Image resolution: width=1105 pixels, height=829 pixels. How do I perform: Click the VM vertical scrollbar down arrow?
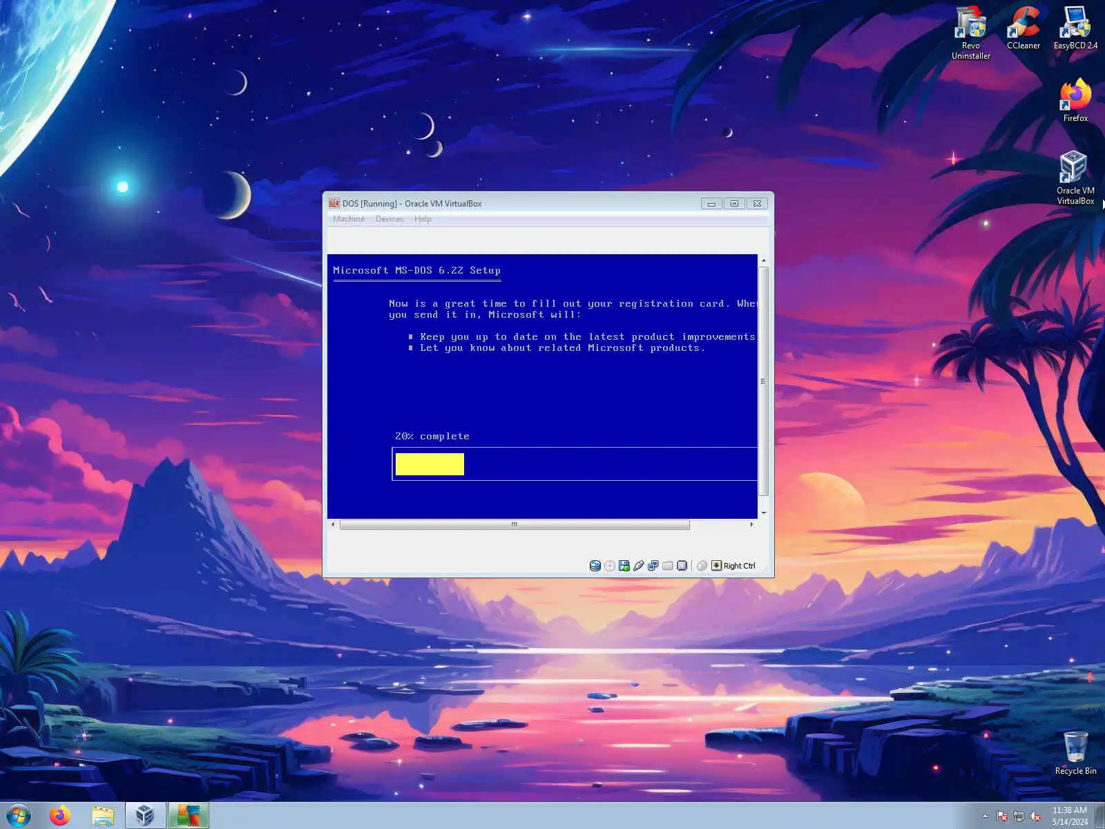(x=763, y=513)
